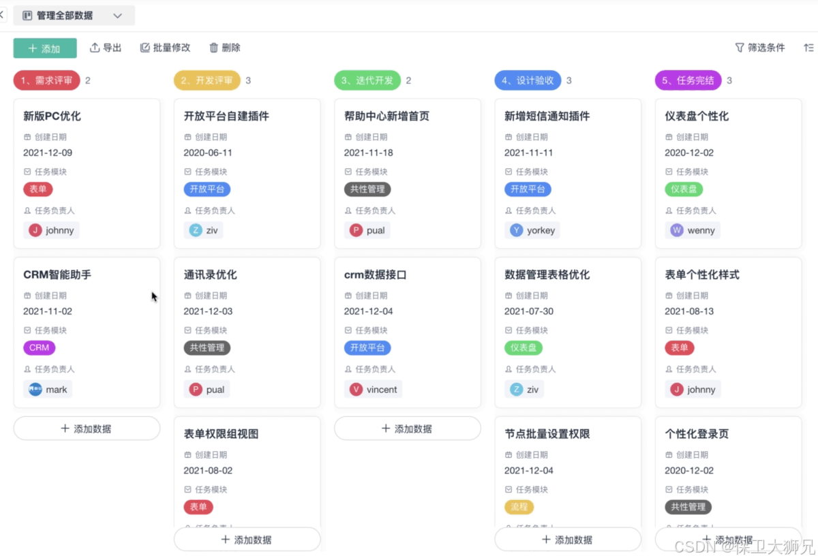Screen dimensions: 818x560
Task: Click the sort icon at far right
Action: point(808,48)
